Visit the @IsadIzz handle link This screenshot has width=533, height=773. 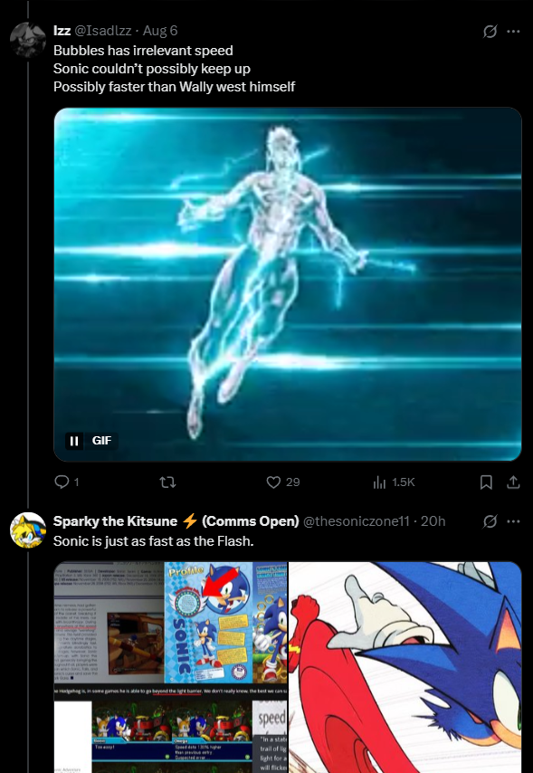tap(102, 31)
